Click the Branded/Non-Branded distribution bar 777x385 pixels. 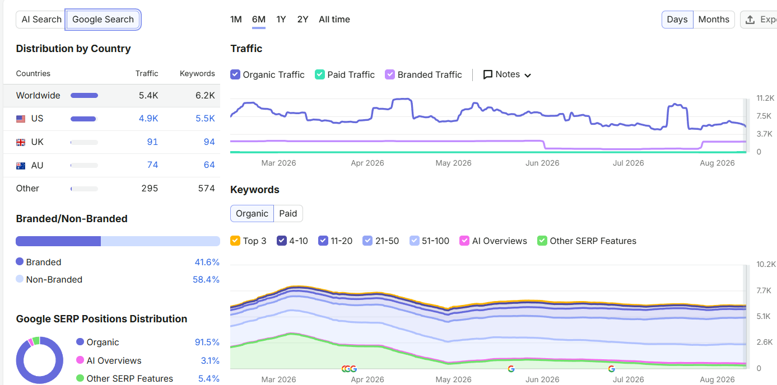pos(118,241)
